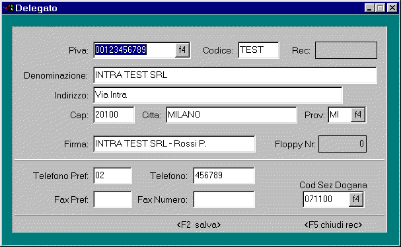Viewport: 401px width, 247px height.
Task: Open the Delegato window system menu icon
Action: 8,8
